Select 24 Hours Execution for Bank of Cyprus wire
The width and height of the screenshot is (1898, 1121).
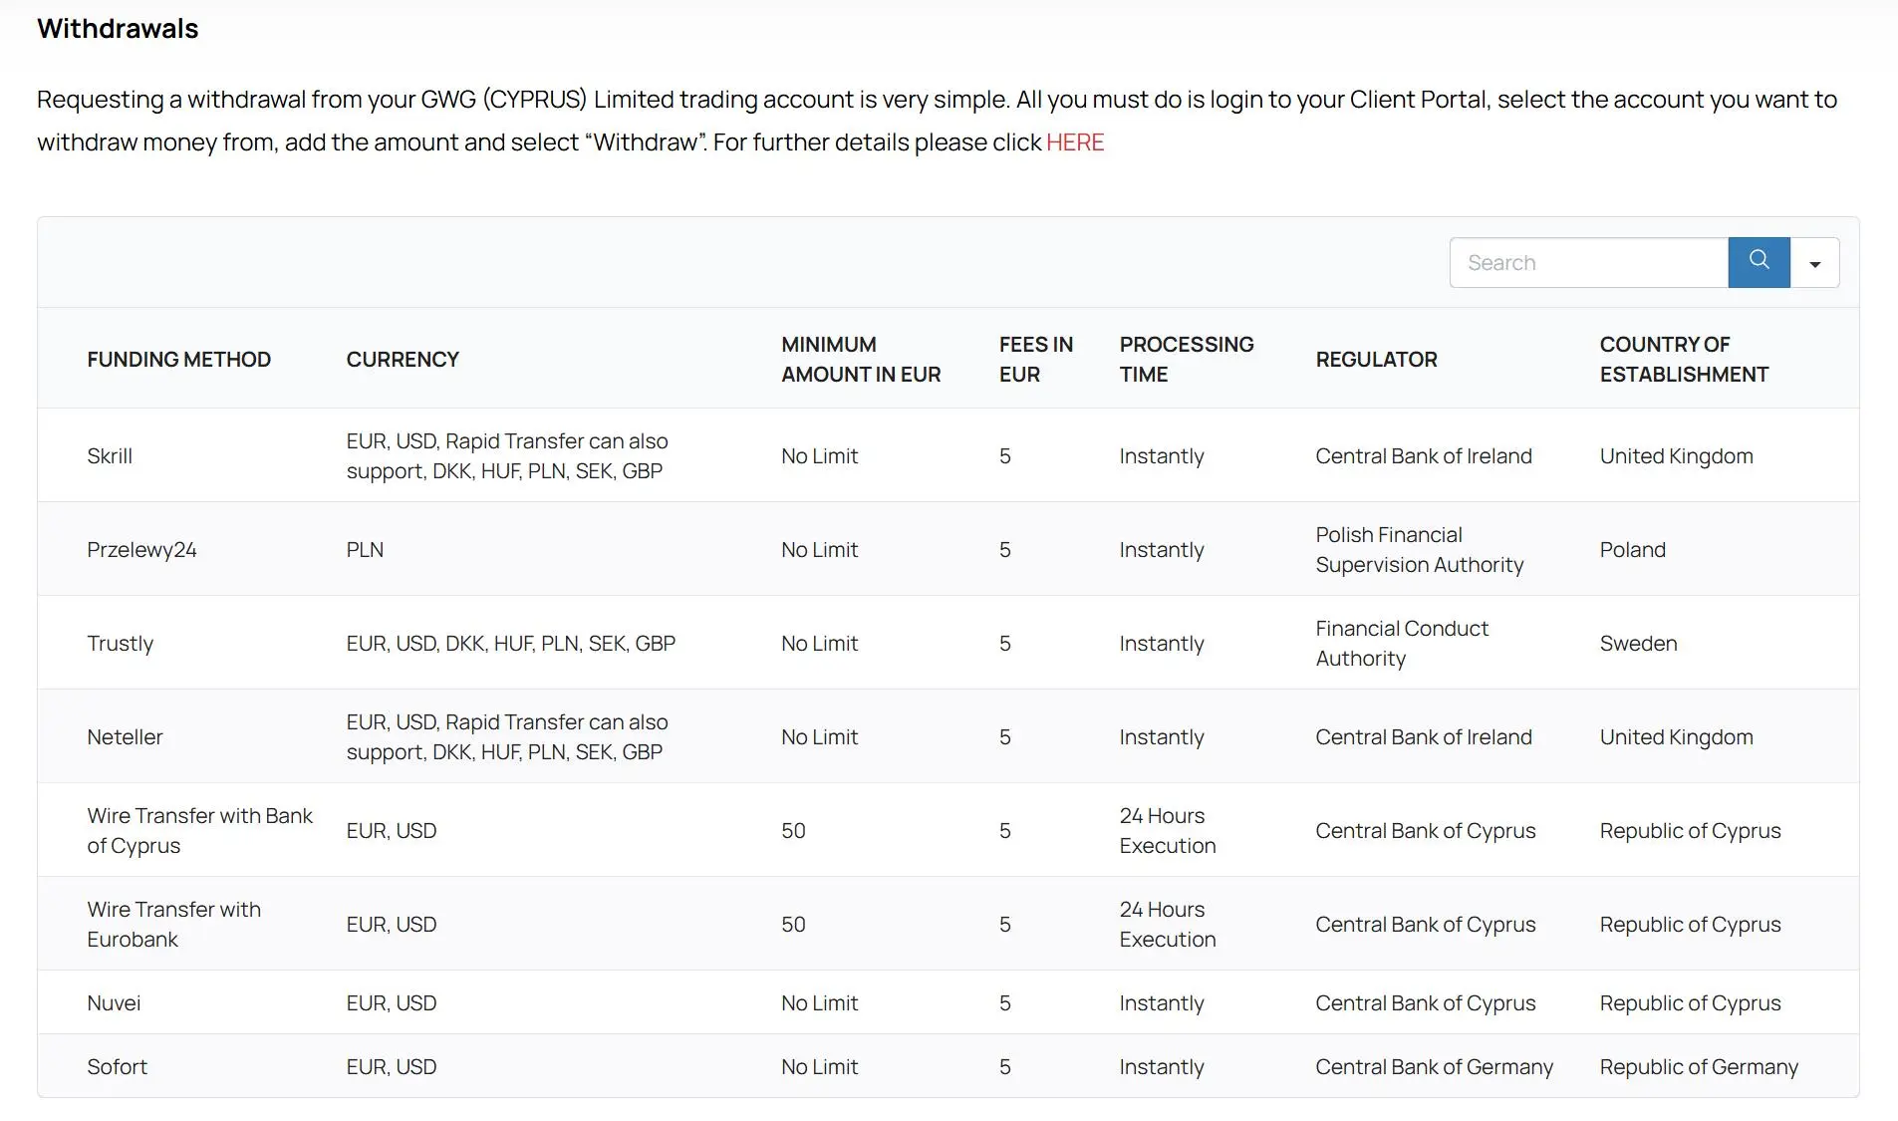point(1168,830)
